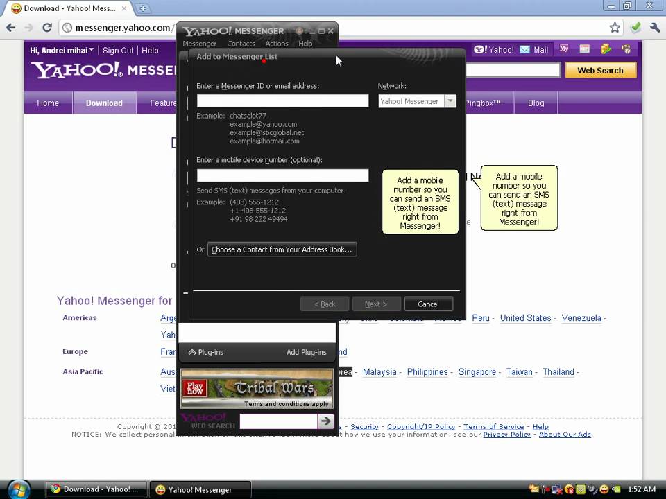Open the Taiwan link

coord(519,372)
